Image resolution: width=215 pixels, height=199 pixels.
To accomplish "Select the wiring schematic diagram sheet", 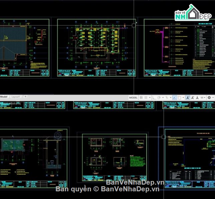I will pos(180,47).
